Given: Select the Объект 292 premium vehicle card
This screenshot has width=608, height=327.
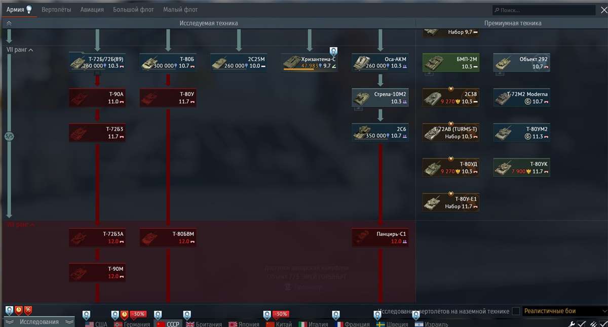Looking at the screenshot, I should click(522, 62).
